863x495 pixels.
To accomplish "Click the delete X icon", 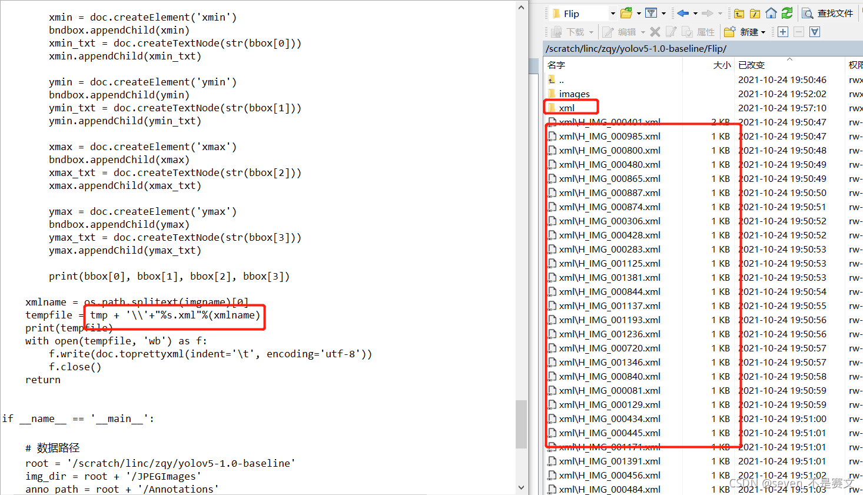I will (x=655, y=32).
